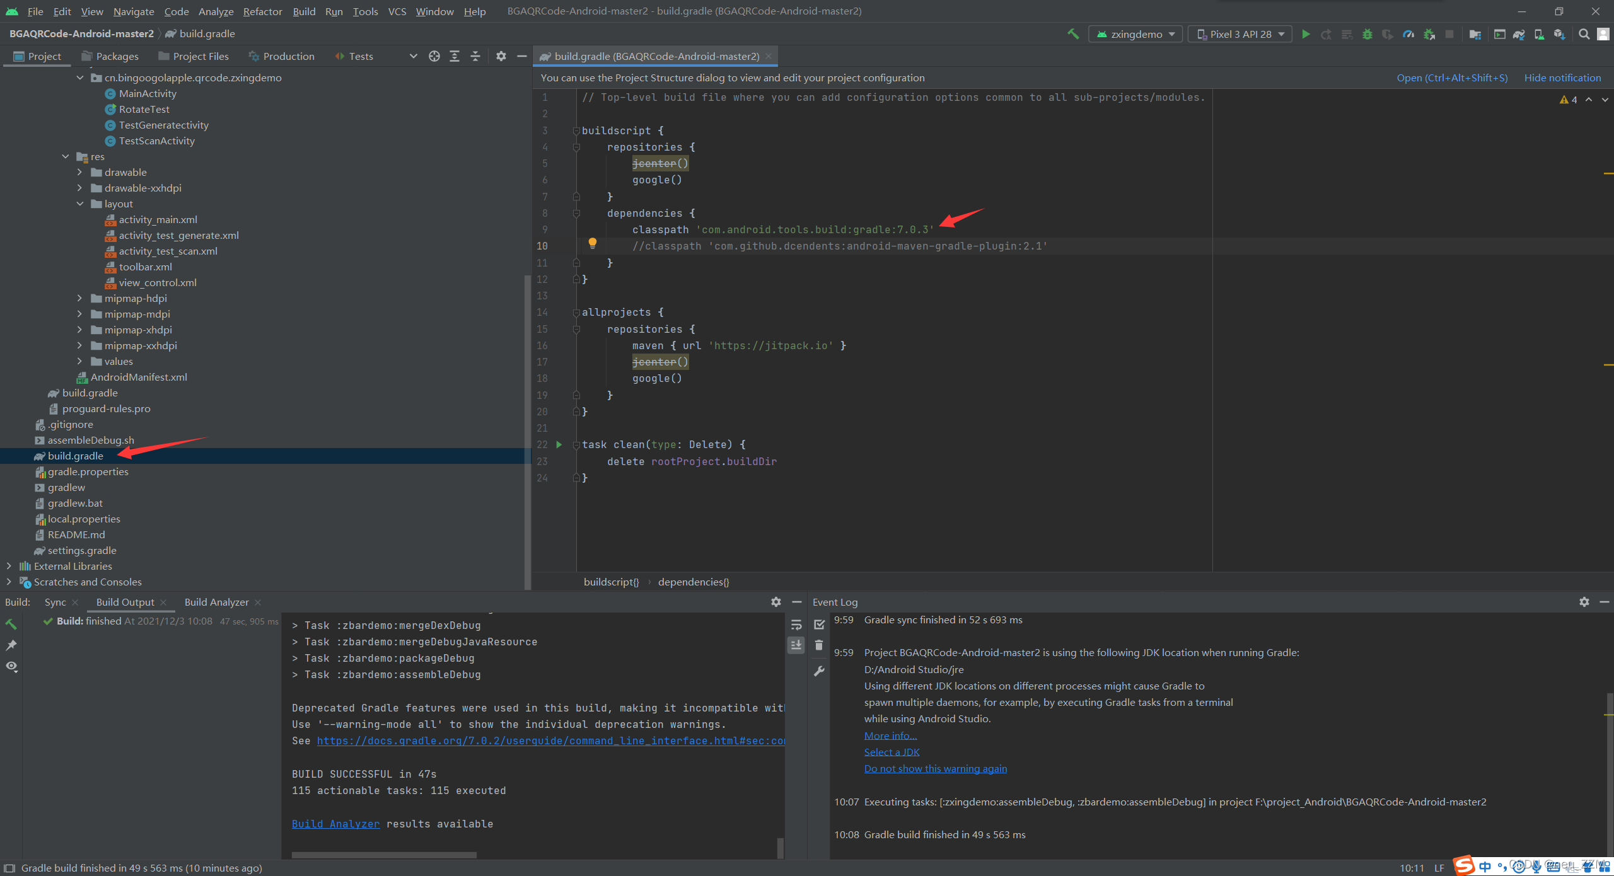Expand Scratches and Consoles node
This screenshot has width=1614, height=876.
[x=9, y=582]
